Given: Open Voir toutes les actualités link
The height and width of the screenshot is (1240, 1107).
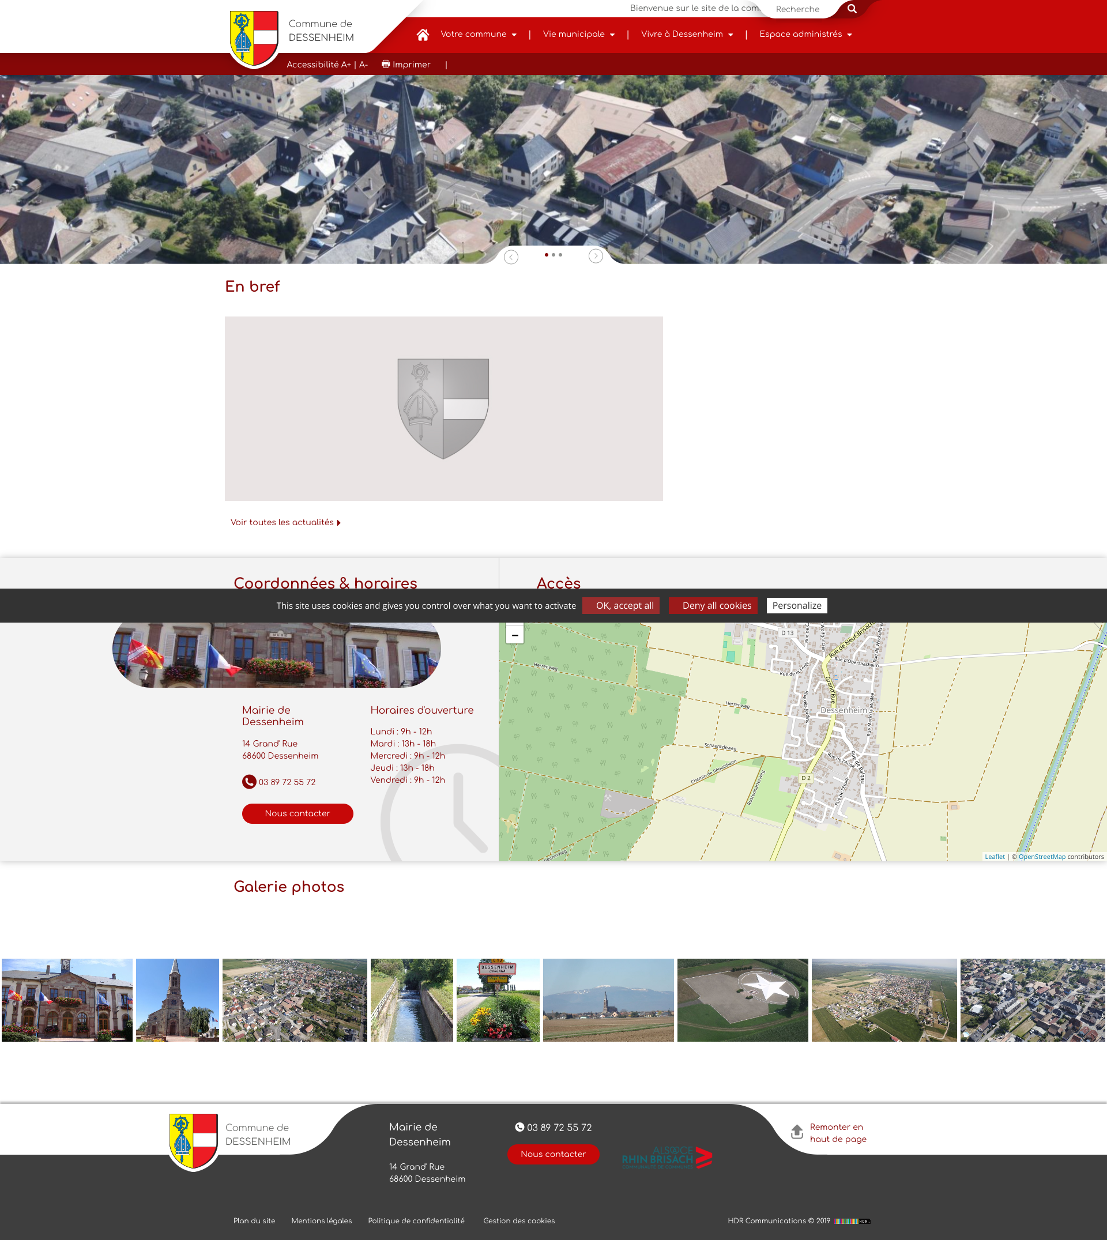Looking at the screenshot, I should pyautogui.click(x=285, y=522).
